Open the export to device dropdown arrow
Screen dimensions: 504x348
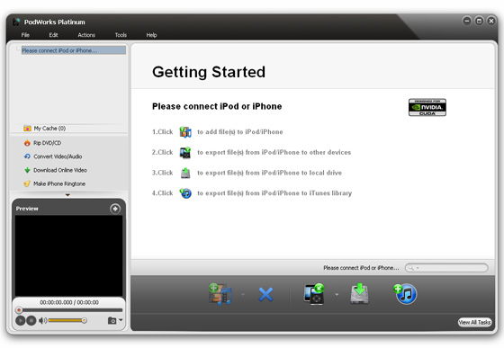tap(337, 294)
